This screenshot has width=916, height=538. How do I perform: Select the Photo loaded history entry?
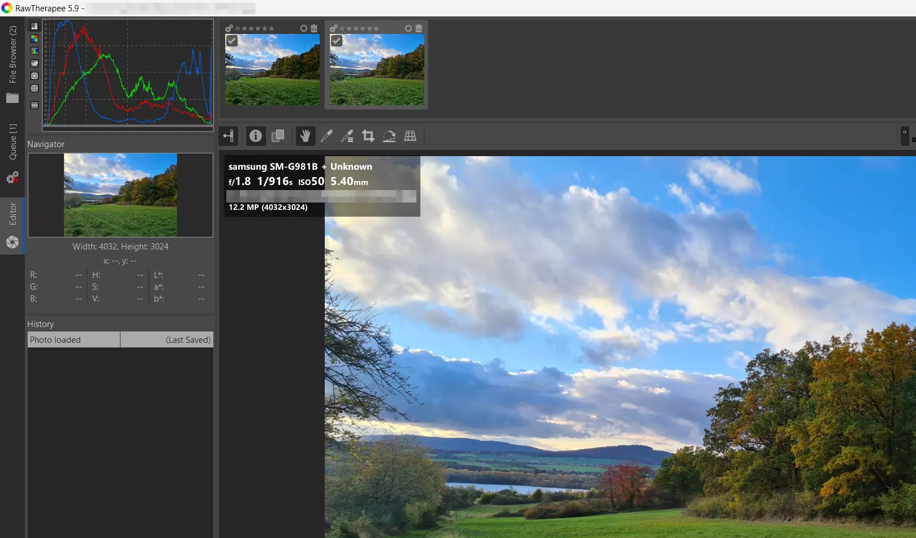[73, 339]
